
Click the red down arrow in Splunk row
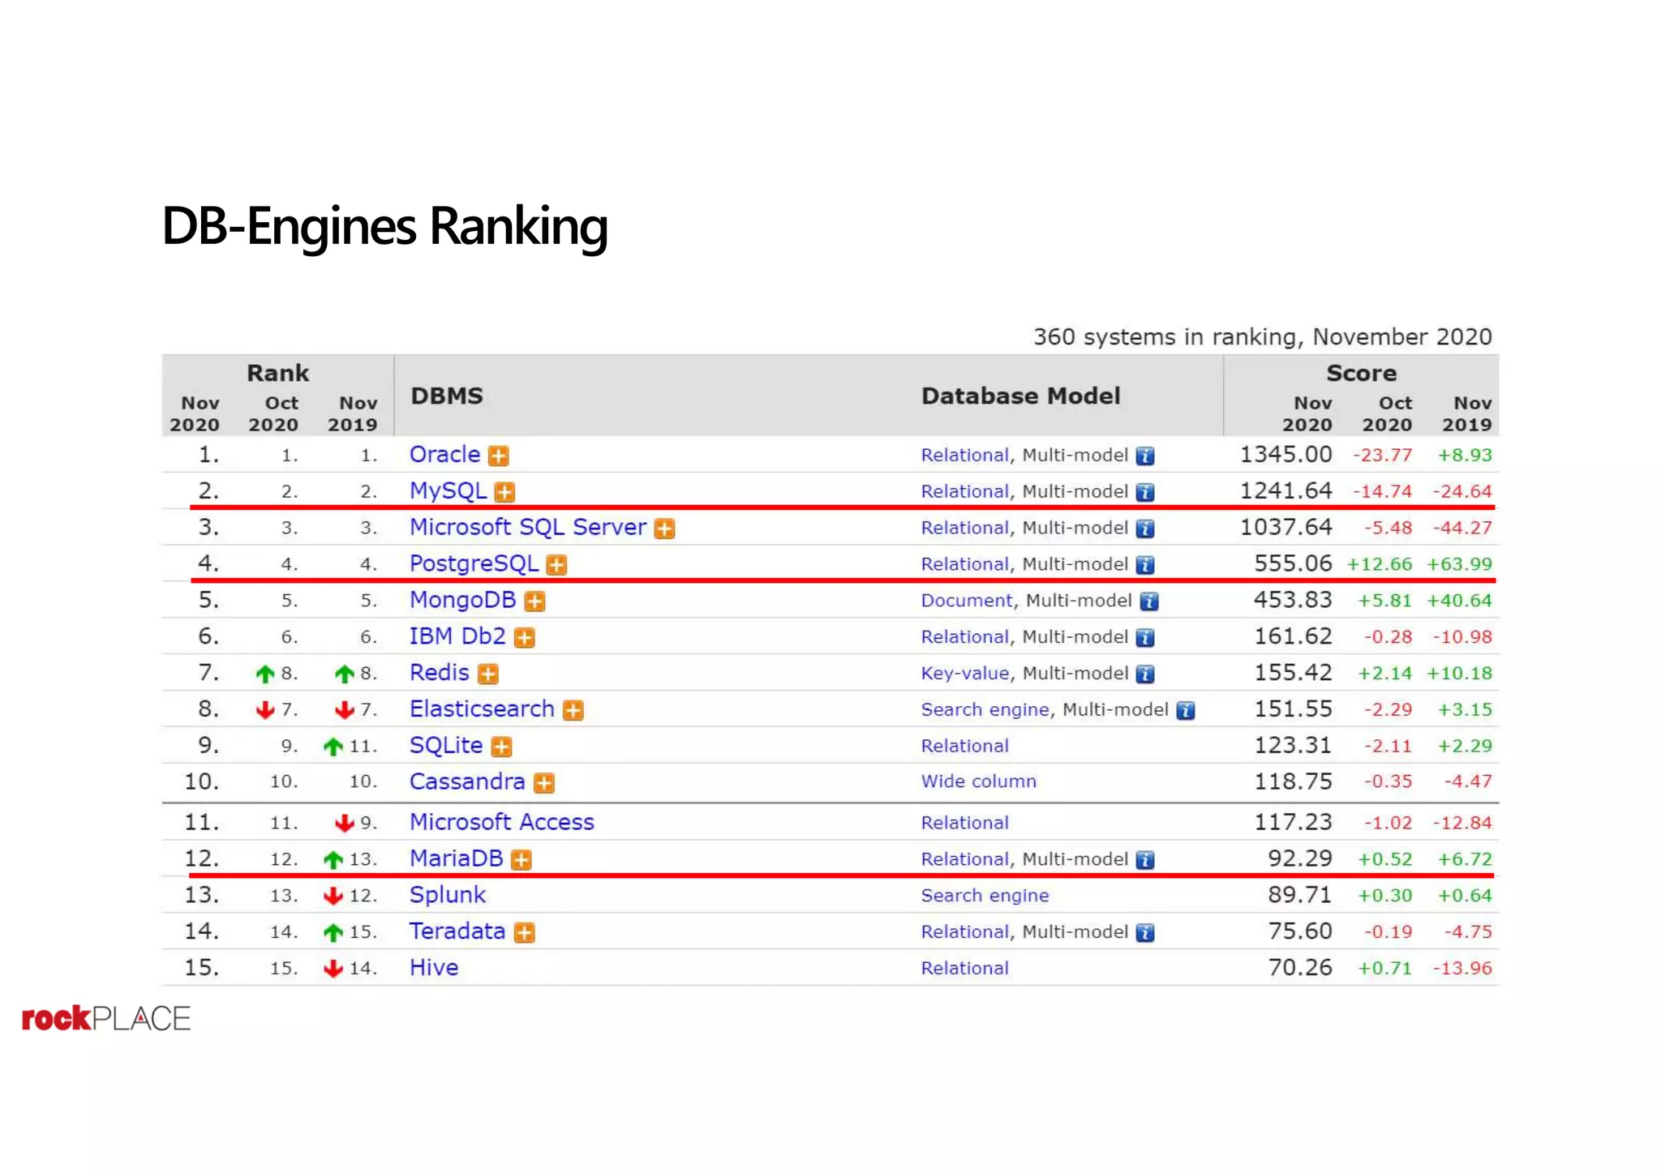click(x=333, y=897)
